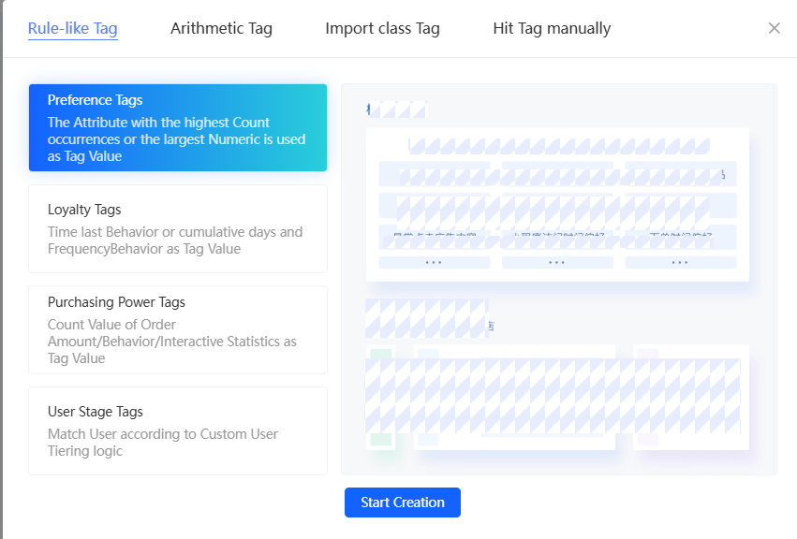
Task: Close the tag creation dialog
Action: tap(774, 28)
